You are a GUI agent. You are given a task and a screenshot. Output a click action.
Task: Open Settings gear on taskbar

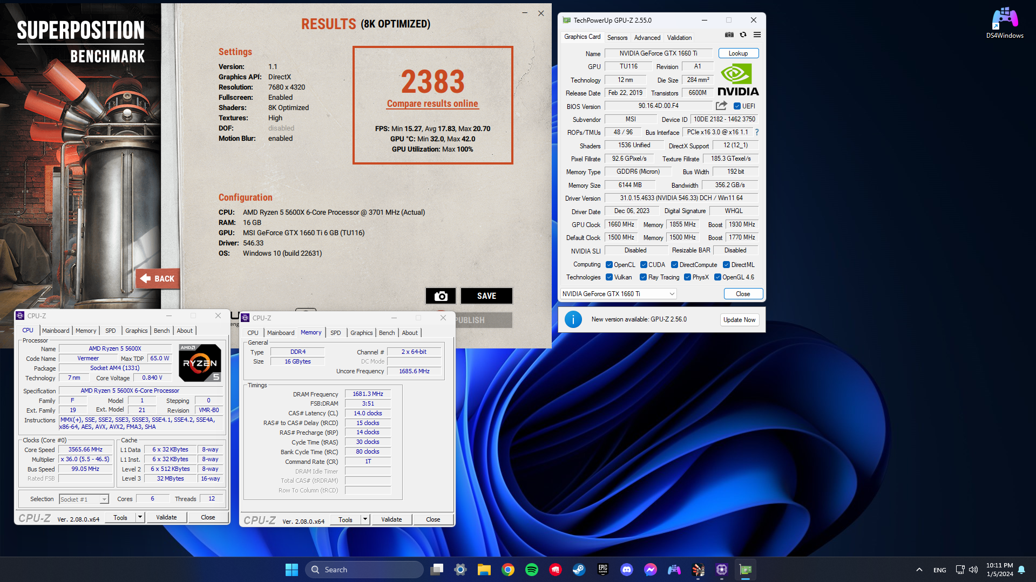point(461,570)
